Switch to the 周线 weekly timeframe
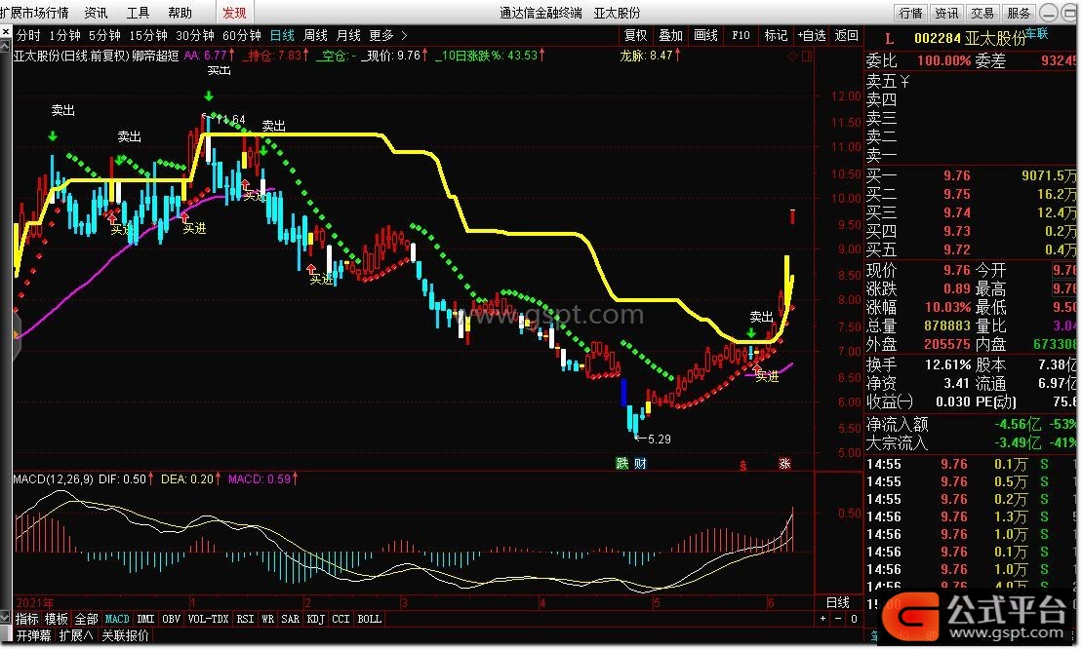 [x=315, y=35]
